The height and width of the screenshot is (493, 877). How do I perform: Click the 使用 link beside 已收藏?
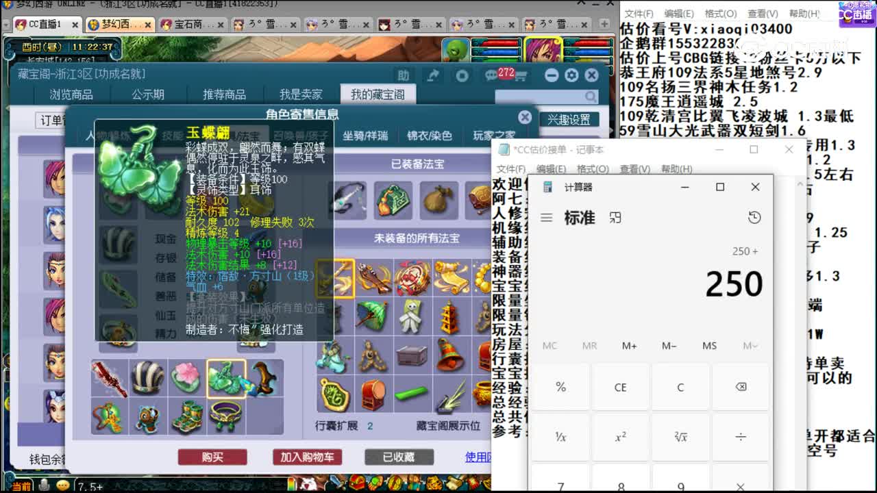click(x=478, y=457)
